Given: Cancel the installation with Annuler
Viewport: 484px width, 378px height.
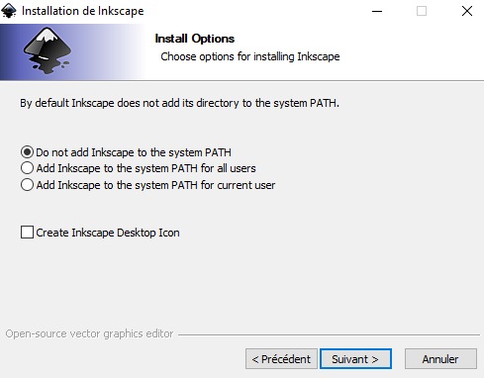Looking at the screenshot, I should (440, 359).
